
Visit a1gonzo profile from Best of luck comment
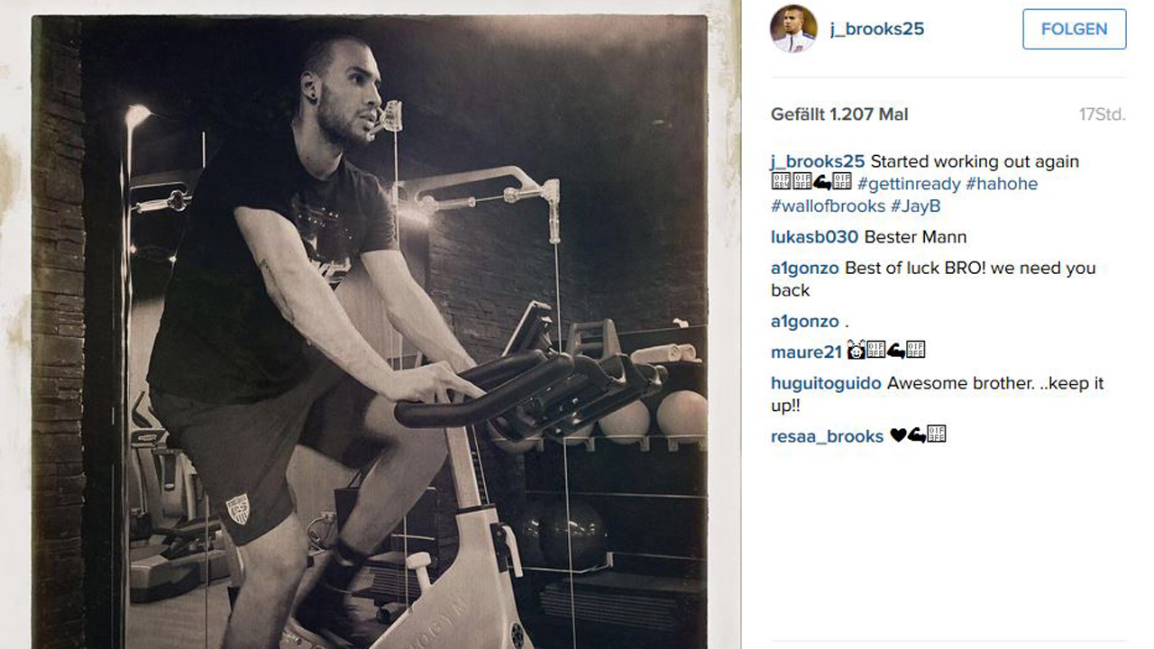point(805,268)
